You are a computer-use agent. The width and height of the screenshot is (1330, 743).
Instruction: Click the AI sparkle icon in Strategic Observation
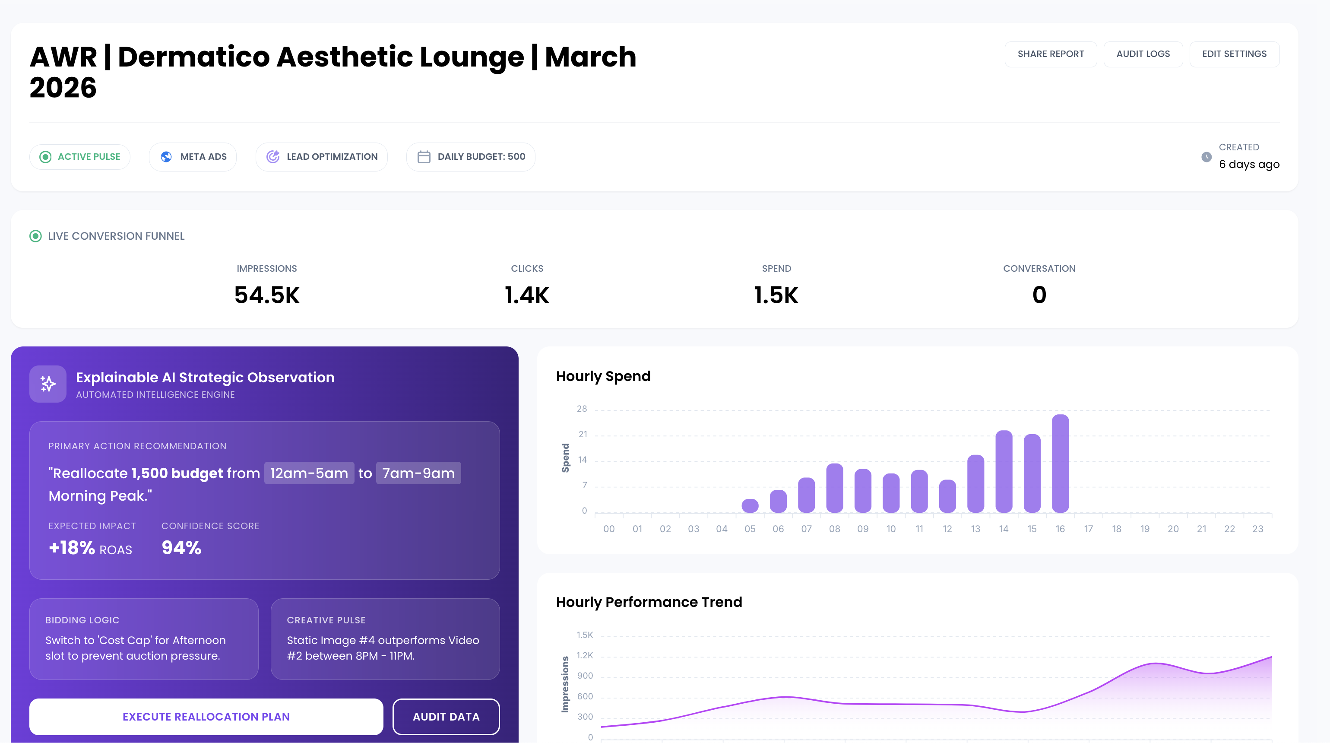coord(48,384)
